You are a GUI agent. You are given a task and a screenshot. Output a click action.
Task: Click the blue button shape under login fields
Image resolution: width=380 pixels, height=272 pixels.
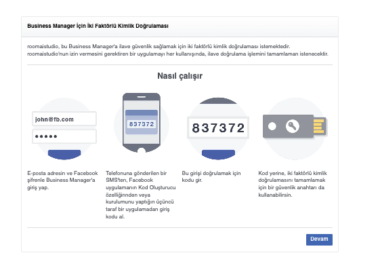click(64, 155)
